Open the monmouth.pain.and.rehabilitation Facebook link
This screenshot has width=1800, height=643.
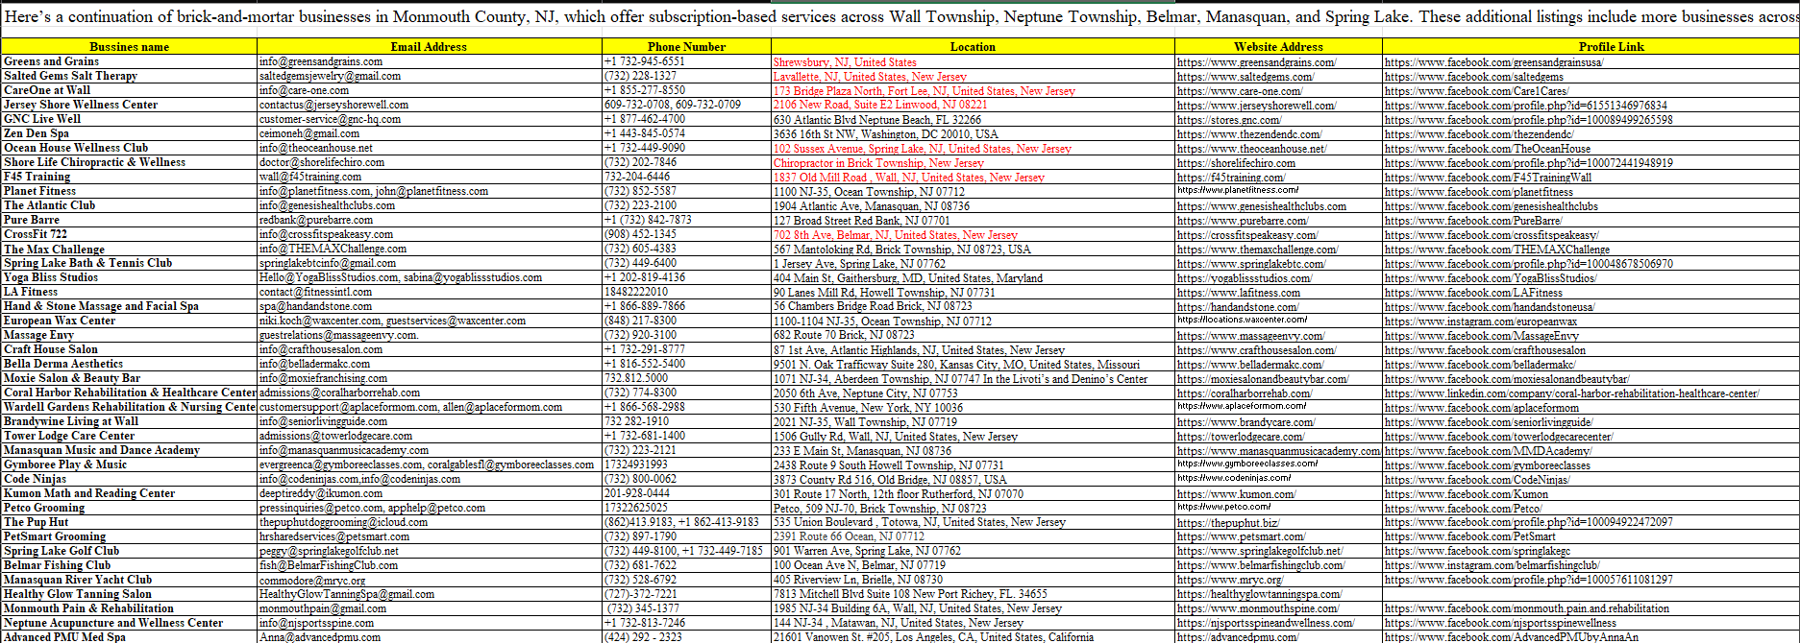click(x=1527, y=609)
